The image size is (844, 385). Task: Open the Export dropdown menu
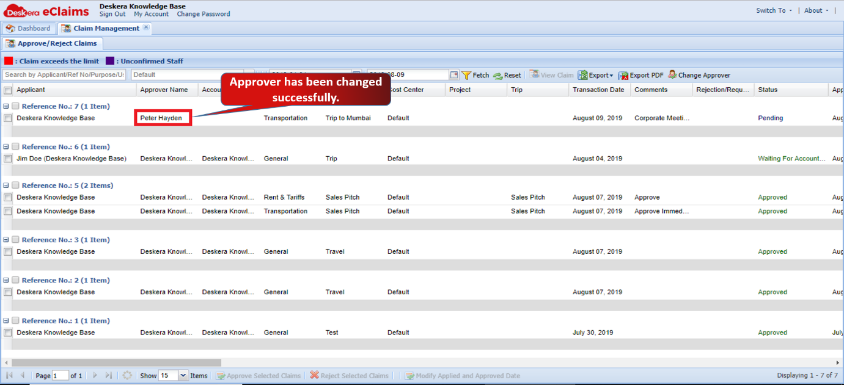596,75
